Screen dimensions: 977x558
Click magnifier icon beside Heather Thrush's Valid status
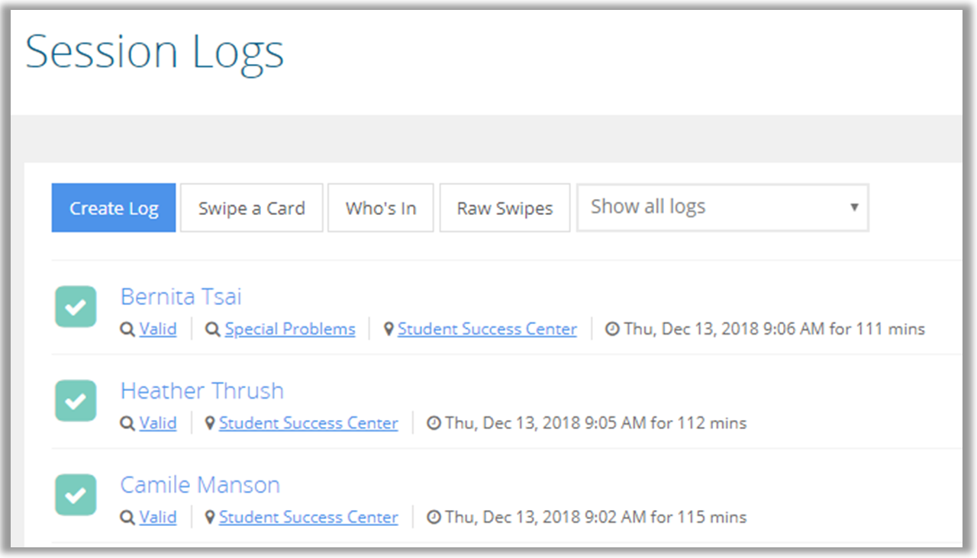coord(127,423)
